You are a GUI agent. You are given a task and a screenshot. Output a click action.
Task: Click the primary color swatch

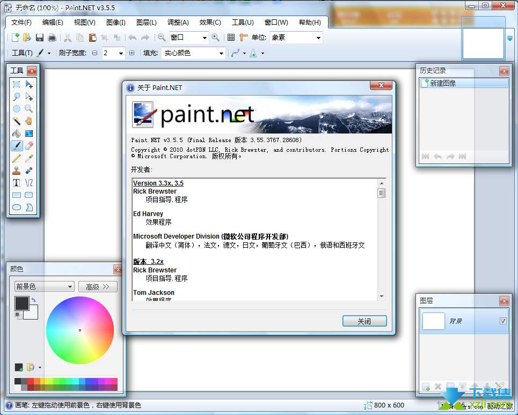tap(22, 303)
